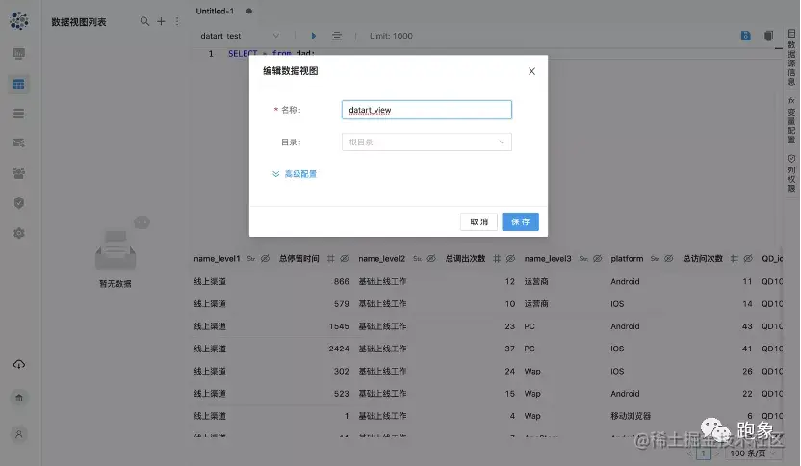The image size is (801, 466).
Task: Add a new data view with plus icon
Action: click(x=161, y=21)
